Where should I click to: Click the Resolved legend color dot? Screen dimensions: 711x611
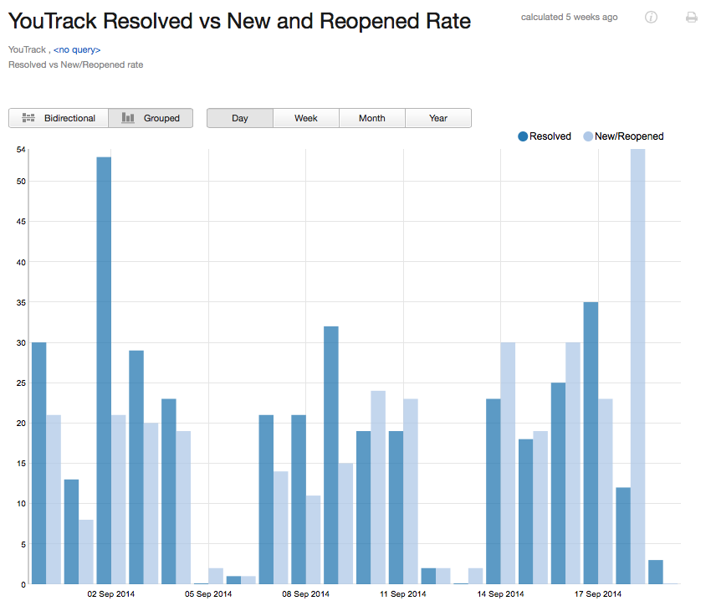523,136
